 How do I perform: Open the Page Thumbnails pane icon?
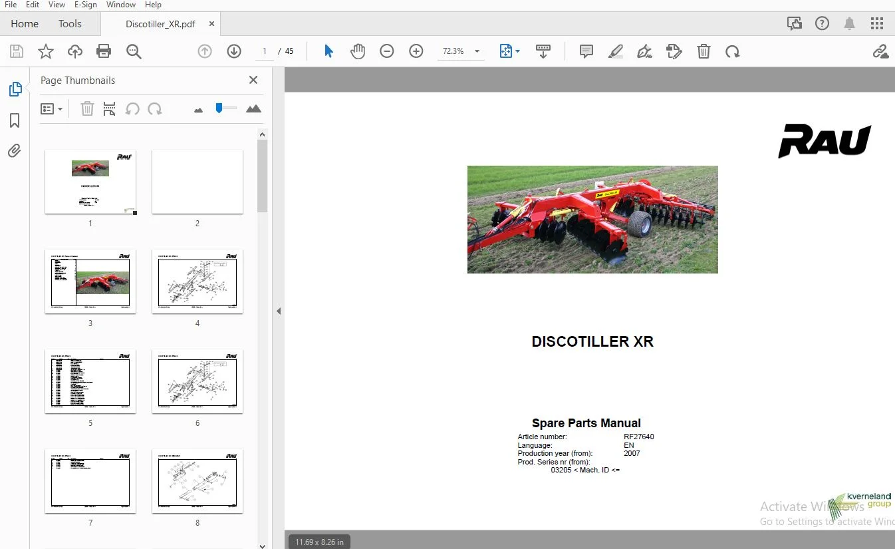pos(15,89)
